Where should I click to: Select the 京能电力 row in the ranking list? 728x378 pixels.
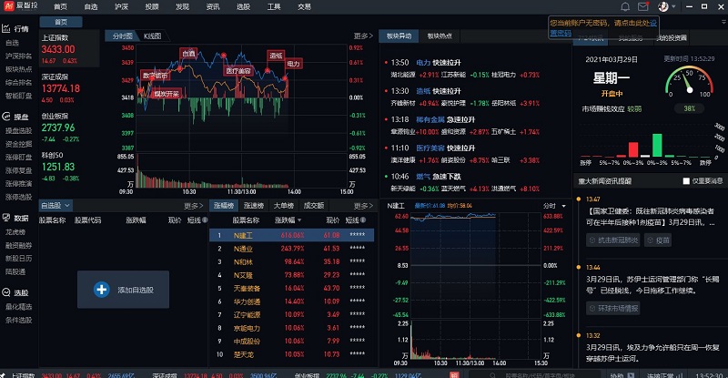click(x=291, y=328)
